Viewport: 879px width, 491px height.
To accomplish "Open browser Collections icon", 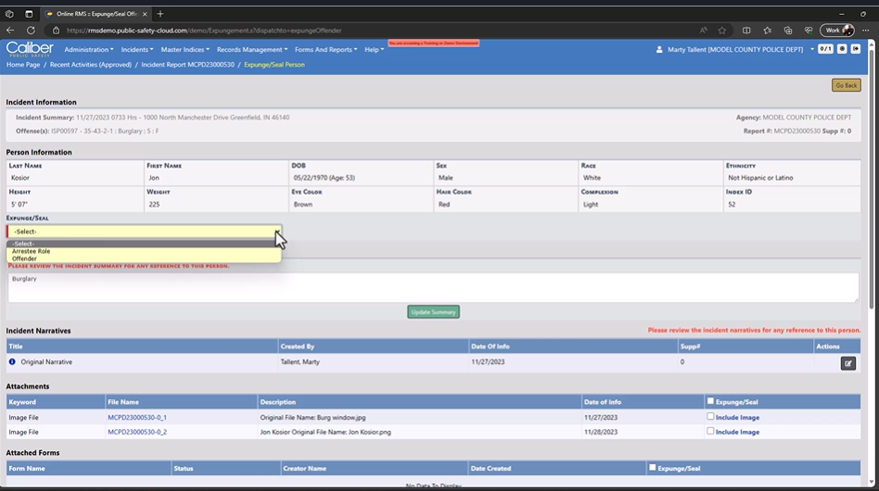I will [786, 30].
